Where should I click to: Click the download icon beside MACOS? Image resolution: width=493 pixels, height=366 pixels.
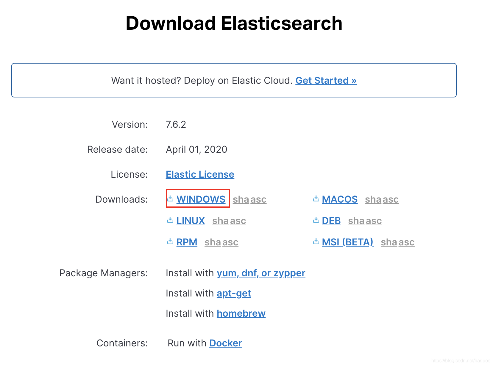click(x=316, y=198)
